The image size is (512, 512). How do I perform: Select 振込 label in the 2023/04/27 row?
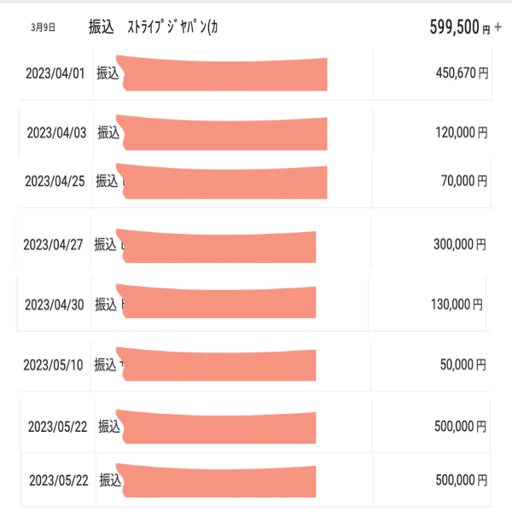point(105,245)
